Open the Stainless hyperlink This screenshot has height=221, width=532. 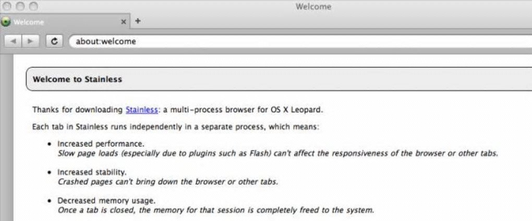141,109
